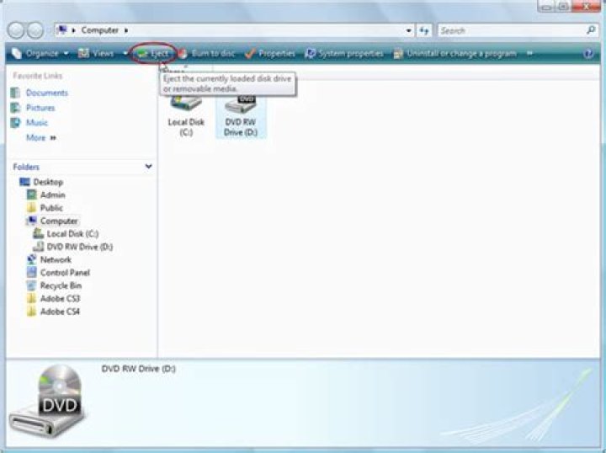Click the Search input field
606x453 pixels.
(509, 30)
